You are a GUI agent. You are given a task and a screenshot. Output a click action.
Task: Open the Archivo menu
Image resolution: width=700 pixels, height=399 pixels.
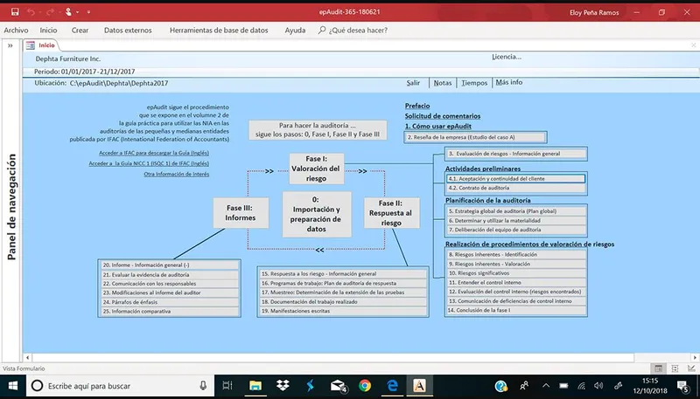(16, 31)
